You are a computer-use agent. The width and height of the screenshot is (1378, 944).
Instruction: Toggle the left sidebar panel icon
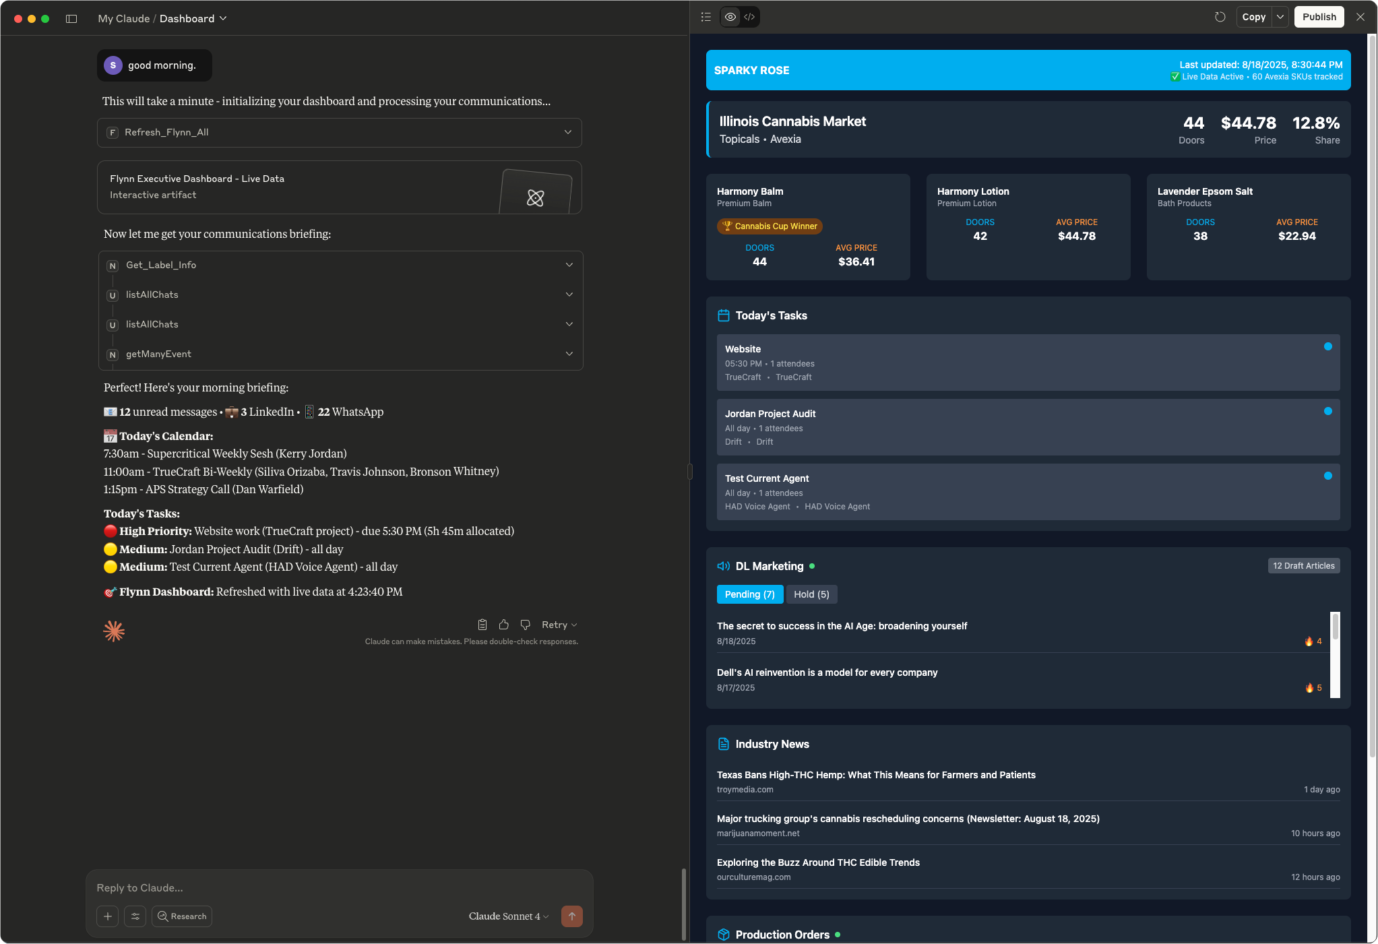71,19
